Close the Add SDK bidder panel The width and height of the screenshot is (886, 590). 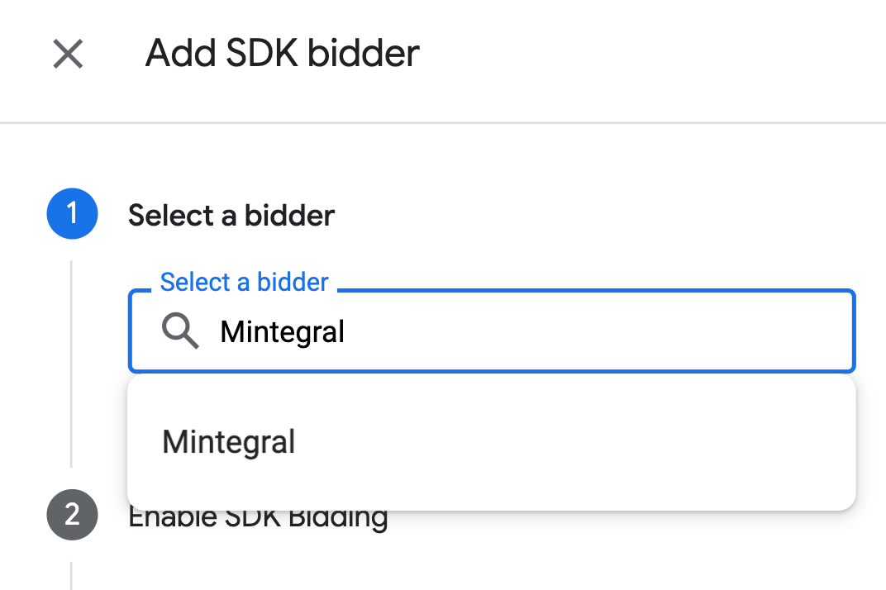tap(68, 55)
